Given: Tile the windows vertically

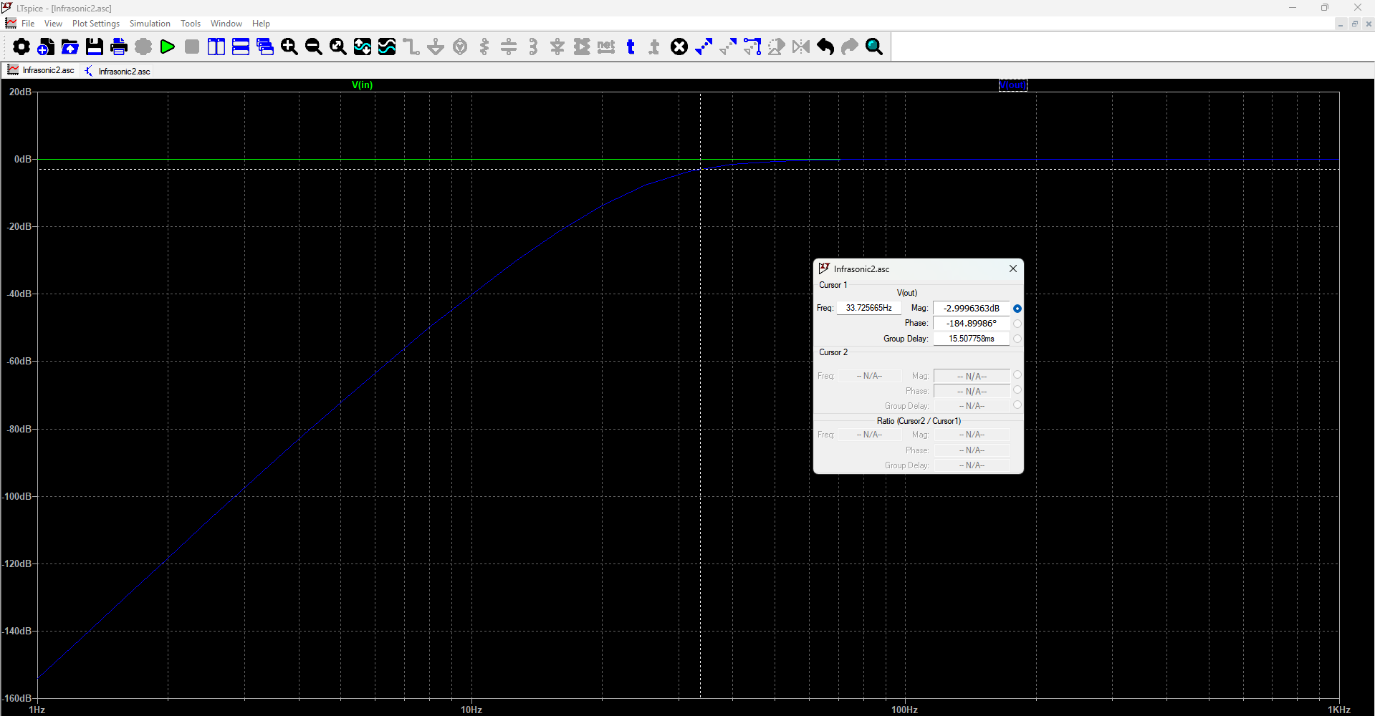Looking at the screenshot, I should [x=216, y=47].
